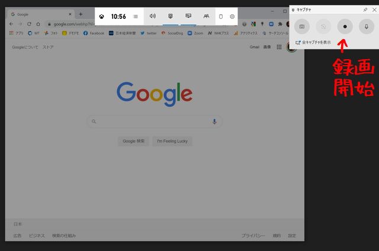Open the 規約 footer link
Image resolution: width=379 pixels, height=251 pixels.
pos(277,236)
